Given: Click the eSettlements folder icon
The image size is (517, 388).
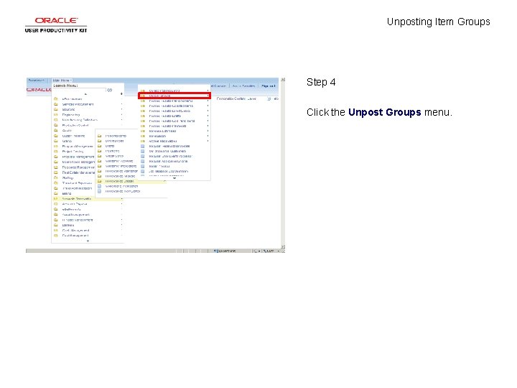Looking at the screenshot, I should click(56, 209).
